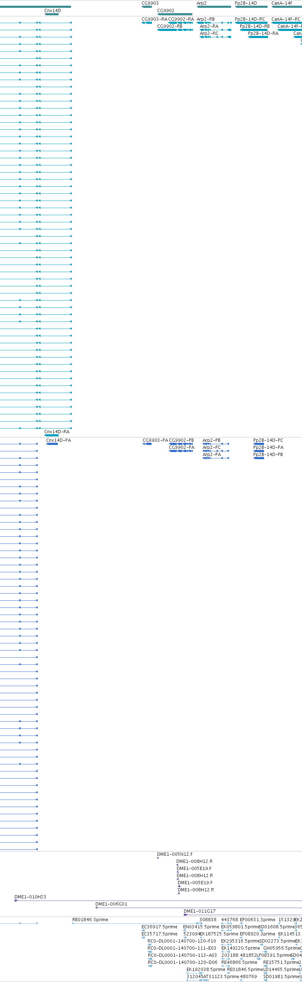Select transcript CG9903-RA

(154, 19)
